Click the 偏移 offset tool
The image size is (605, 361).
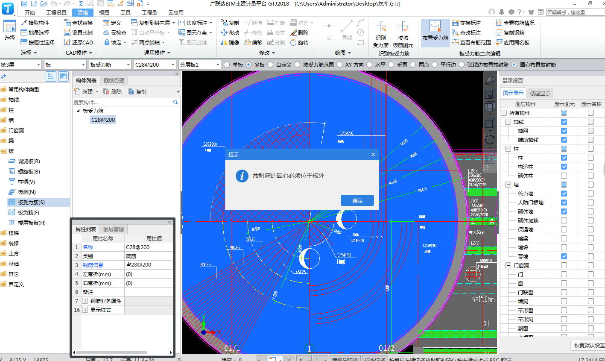[x=253, y=42]
